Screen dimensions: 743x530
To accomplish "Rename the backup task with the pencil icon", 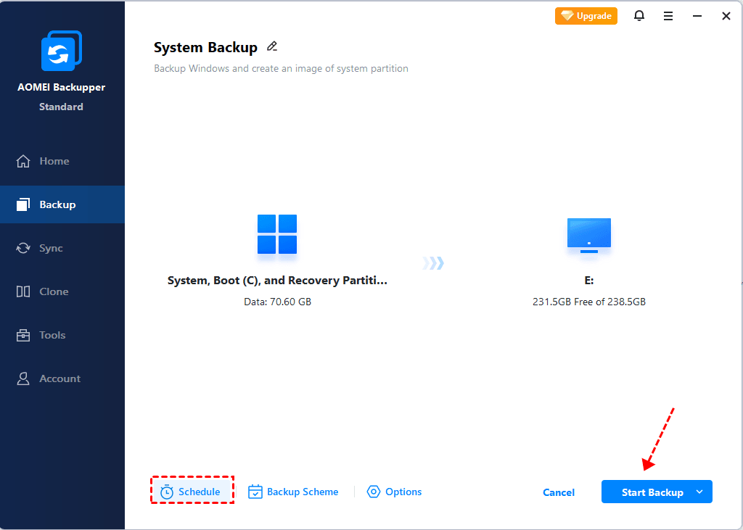I will (272, 46).
